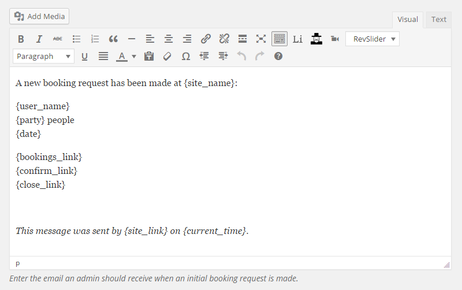Decrease indent of the paragraph
The width and height of the screenshot is (462, 290).
pos(204,56)
